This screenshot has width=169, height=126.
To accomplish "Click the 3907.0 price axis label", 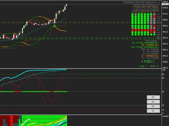I will pos(165,50).
